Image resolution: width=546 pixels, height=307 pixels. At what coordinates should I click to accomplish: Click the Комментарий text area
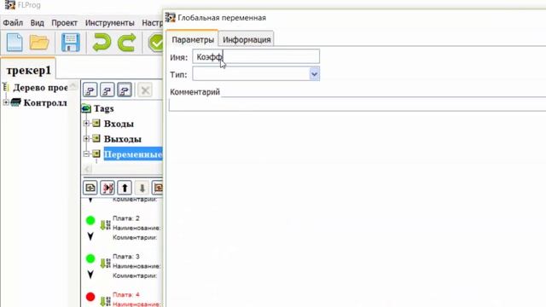point(357,105)
